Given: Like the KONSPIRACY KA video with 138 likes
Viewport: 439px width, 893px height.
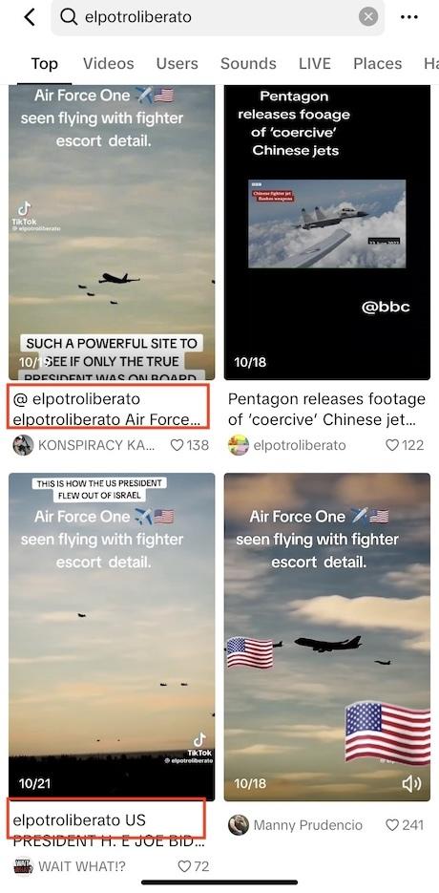Looking at the screenshot, I should coord(178,445).
